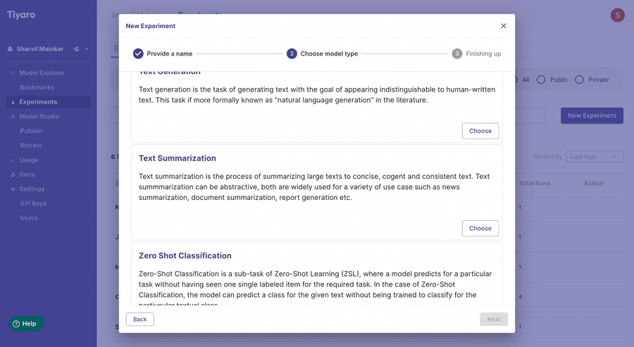Image resolution: width=634 pixels, height=347 pixels.
Task: Close the New Experiment dialog
Action: pyautogui.click(x=504, y=26)
